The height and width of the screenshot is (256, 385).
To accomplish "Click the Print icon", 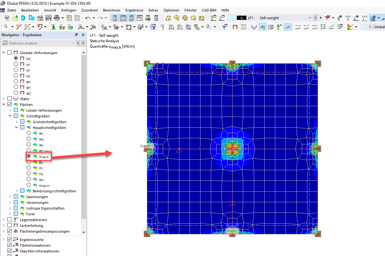I will 57,18.
